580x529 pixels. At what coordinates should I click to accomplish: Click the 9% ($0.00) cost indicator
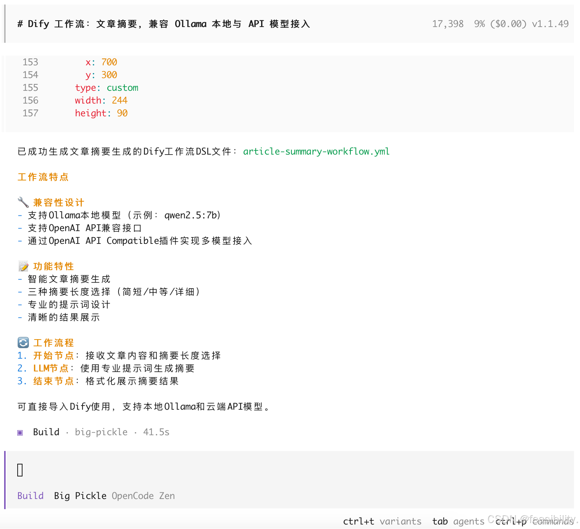[500, 24]
